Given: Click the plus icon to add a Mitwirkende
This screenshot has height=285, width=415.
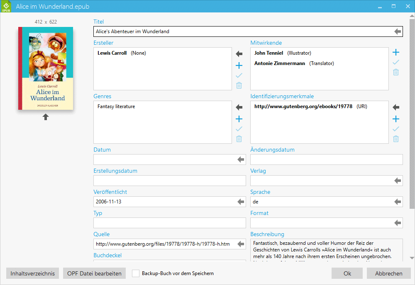Looking at the screenshot, I should coord(396,52).
